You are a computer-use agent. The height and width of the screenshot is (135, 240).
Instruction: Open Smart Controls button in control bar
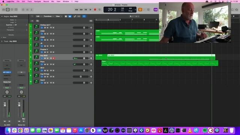[23, 10]
